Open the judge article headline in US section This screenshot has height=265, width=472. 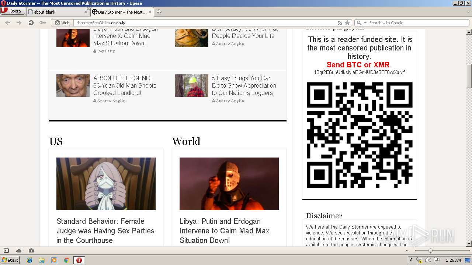[x=105, y=231]
